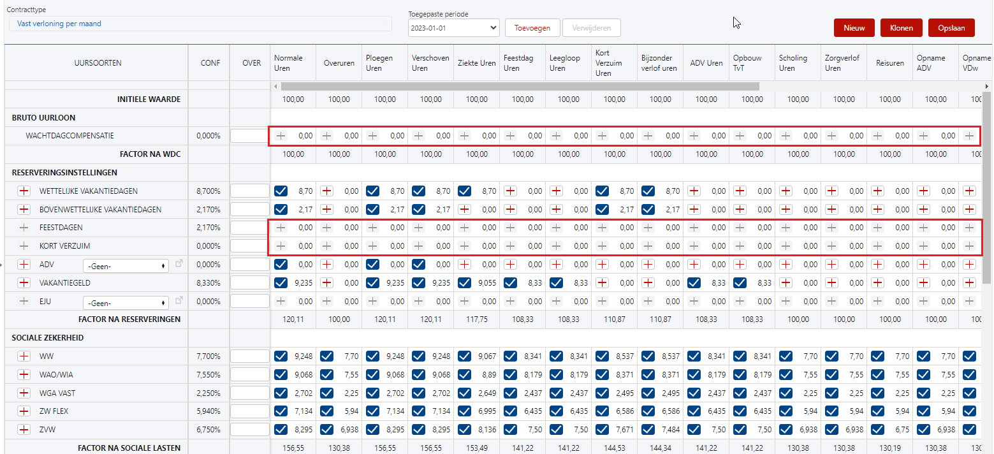Click red plus for Vakantiegeld under Scholing Uren
Image resolution: width=994 pixels, height=454 pixels.
(x=786, y=282)
